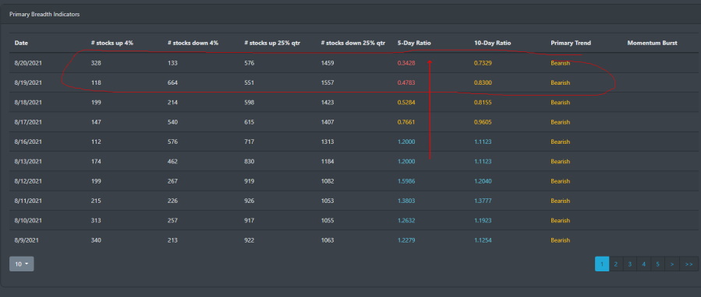This screenshot has width=701, height=297.
Task: Click the 10-Day Ratio column header
Action: click(492, 44)
